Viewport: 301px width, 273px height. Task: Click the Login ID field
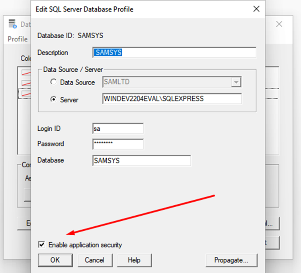(x=117, y=129)
